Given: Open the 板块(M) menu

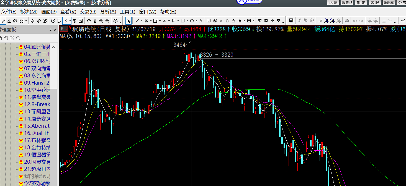Looking at the screenshot, I should pos(29,12).
